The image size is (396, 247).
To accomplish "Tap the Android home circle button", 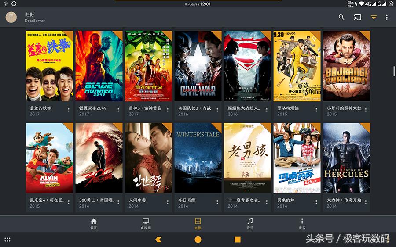I will point(198,240).
